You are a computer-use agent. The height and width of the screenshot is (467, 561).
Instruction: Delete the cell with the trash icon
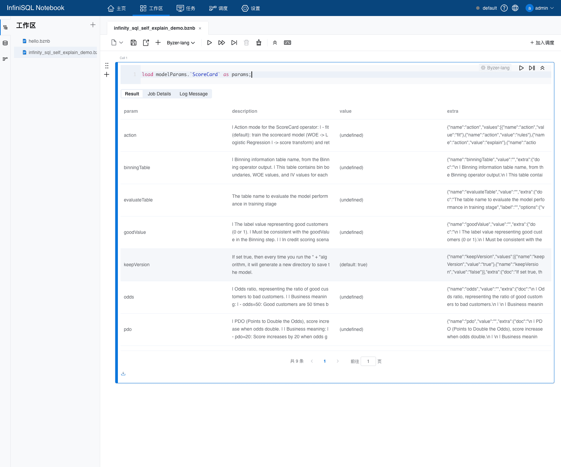coord(246,43)
